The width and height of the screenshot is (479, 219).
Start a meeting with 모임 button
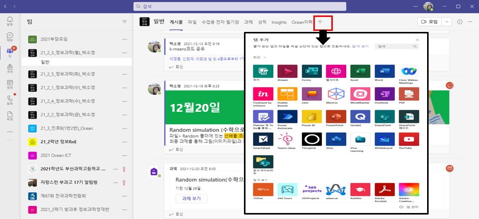[x=430, y=21]
